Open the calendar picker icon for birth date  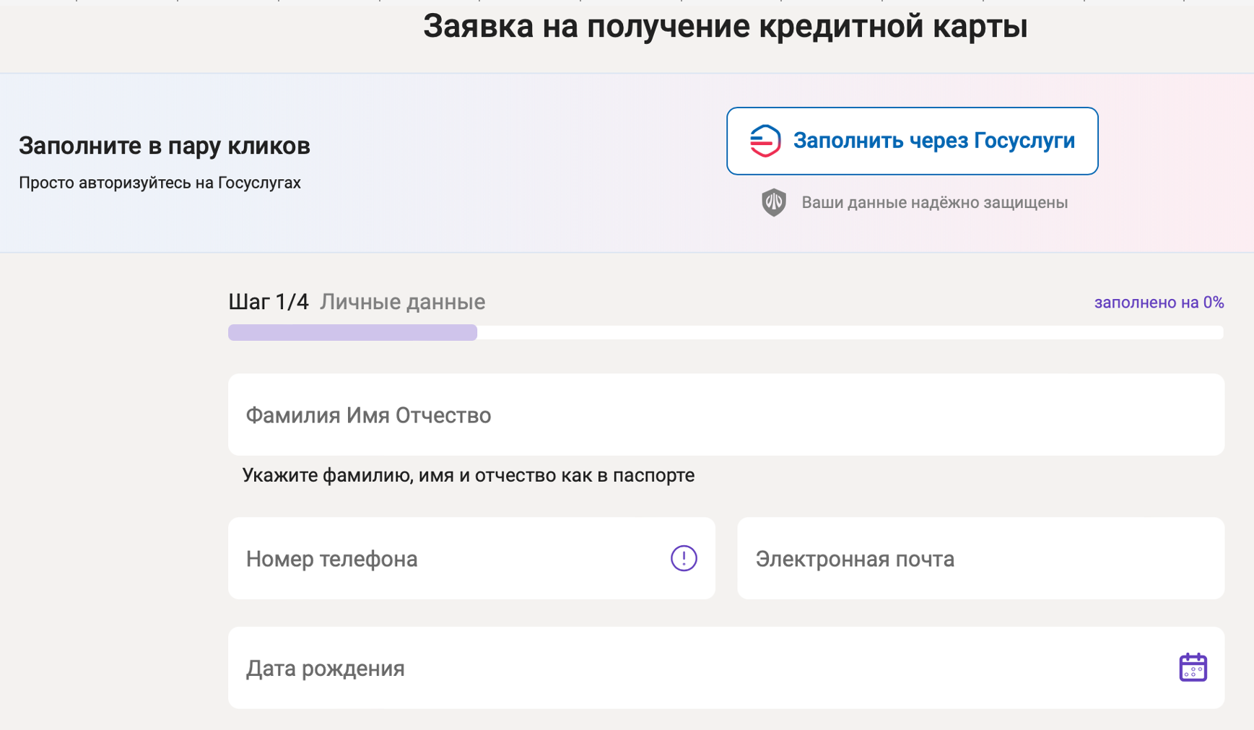1192,667
